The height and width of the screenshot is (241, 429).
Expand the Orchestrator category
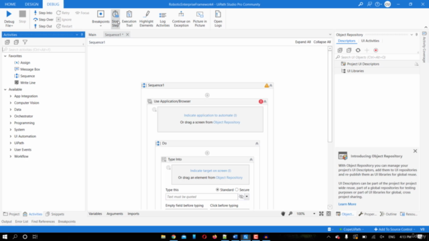[x=11, y=116]
